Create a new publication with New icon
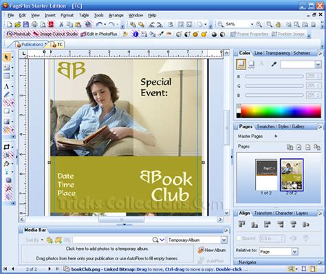Image resolution: width=326 pixels, height=274 pixels. click(x=10, y=25)
